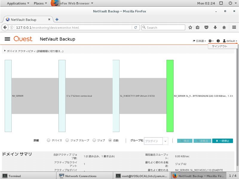Select the デバイス radio button
The image size is (239, 179).
coord(48,140)
